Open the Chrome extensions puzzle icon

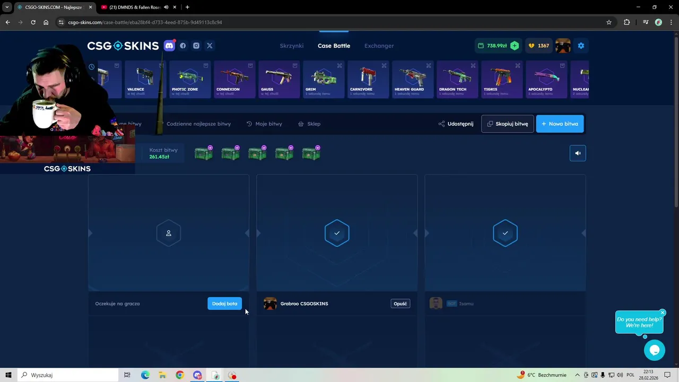(627, 22)
